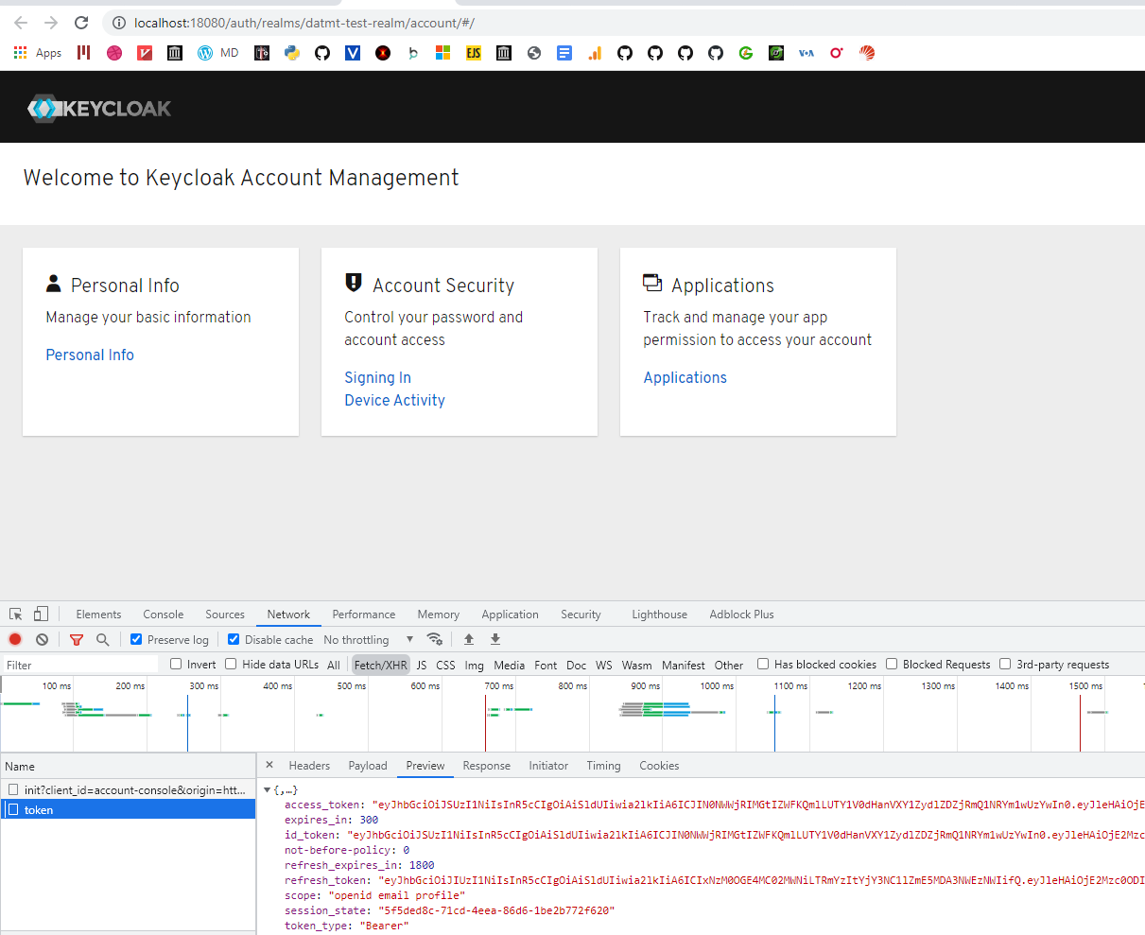This screenshot has height=935, width=1145.
Task: Toggle the red filter funnel icon
Action: 77,639
